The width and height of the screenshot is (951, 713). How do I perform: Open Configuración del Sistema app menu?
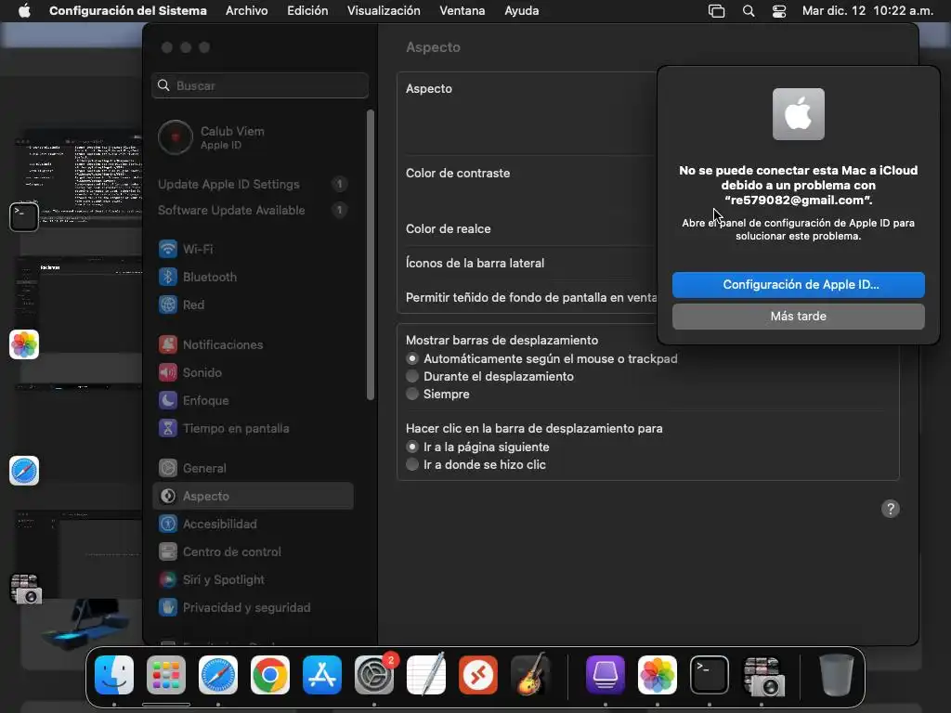pos(128,11)
